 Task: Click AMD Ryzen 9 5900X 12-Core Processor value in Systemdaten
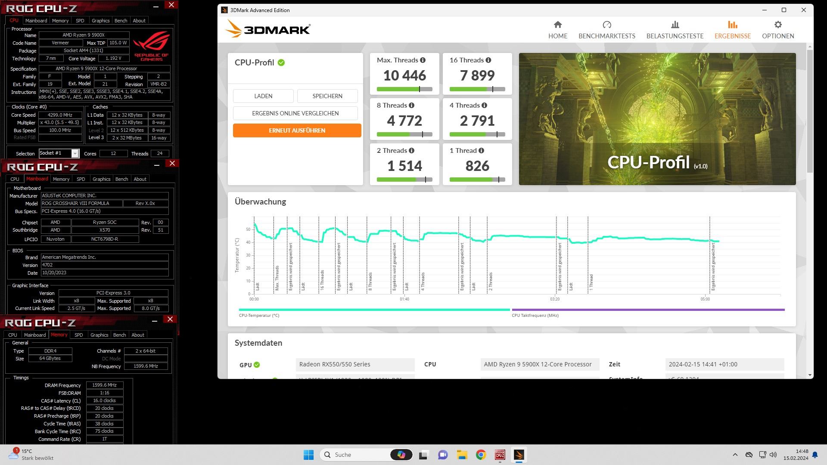click(540, 365)
